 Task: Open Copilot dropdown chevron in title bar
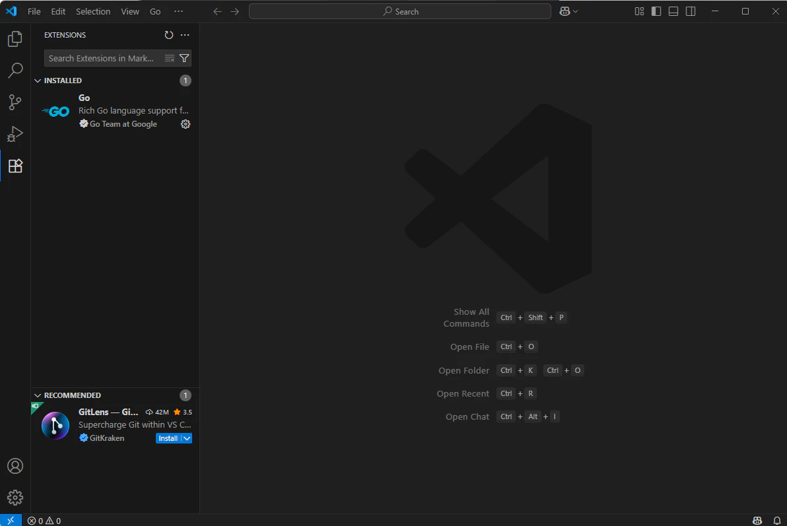[x=576, y=11]
